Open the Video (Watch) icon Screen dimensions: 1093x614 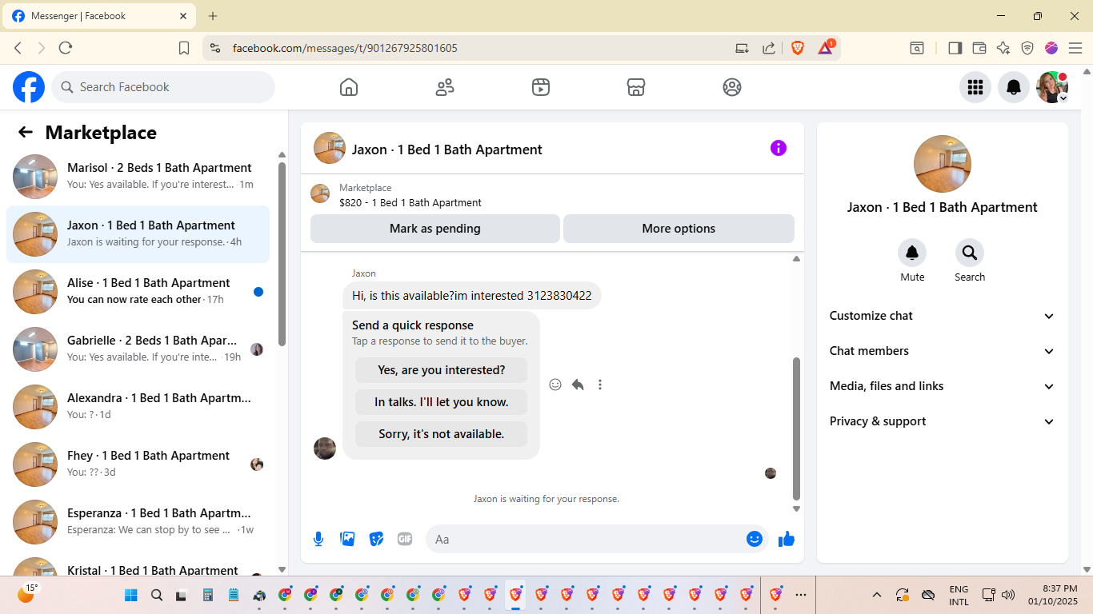541,87
